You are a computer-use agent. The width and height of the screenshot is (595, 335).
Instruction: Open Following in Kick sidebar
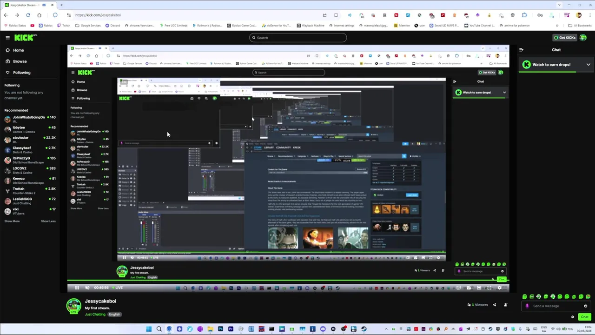point(21,73)
